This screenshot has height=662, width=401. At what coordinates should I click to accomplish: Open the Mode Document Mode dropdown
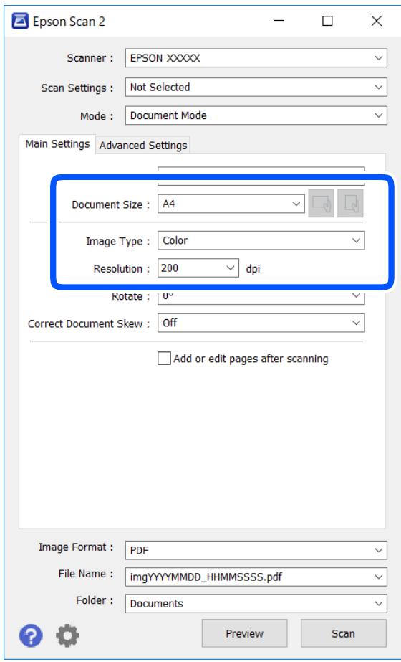256,115
